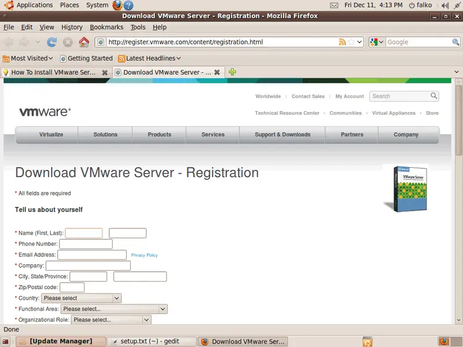
Task: Open the address bar URL dropdown
Action: click(359, 42)
